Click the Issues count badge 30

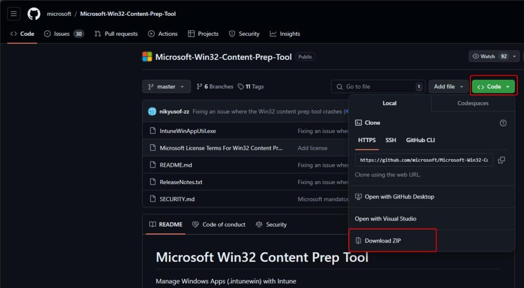point(79,34)
